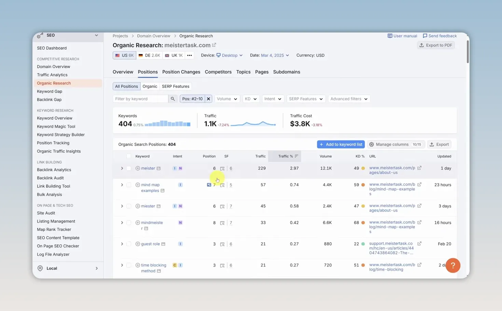Open external link icon beside meistertask.com title
The width and height of the screenshot is (502, 311).
214,45
